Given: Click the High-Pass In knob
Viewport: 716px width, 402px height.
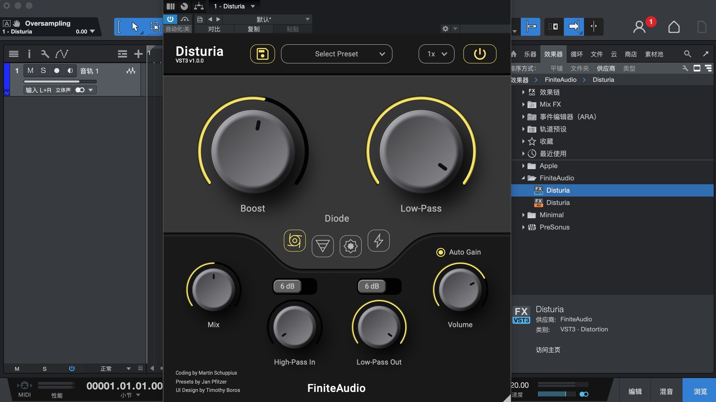Looking at the screenshot, I should point(295,327).
